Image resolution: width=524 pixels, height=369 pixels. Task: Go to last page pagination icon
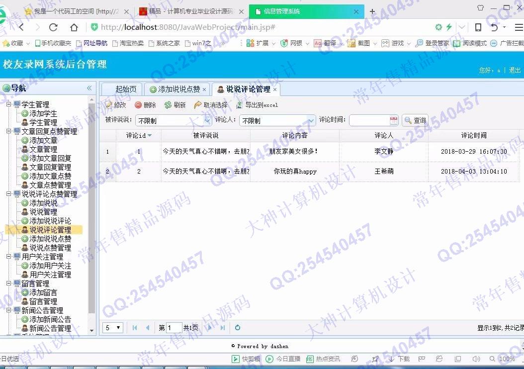(223, 328)
